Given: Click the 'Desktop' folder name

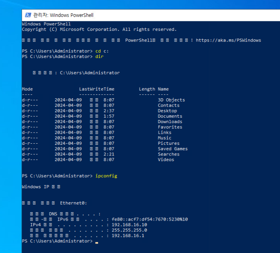Looking at the screenshot, I should coord(167,111).
